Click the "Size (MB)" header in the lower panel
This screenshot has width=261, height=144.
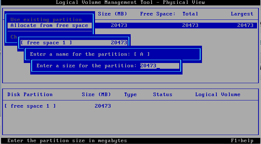click(96, 95)
